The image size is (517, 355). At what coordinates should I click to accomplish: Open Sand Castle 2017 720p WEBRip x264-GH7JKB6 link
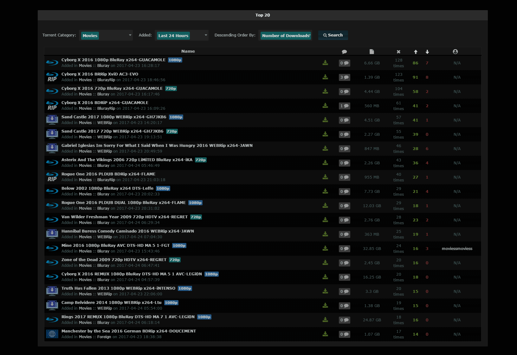pyautogui.click(x=113, y=131)
